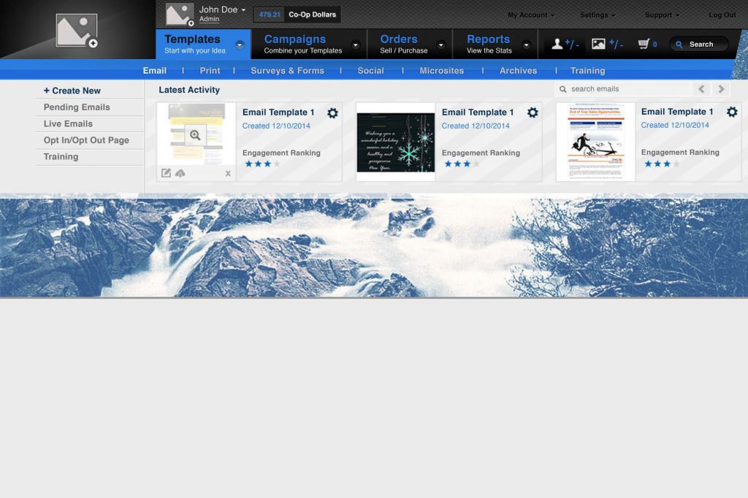Viewport: 748px width, 498px height.
Task: Expand the Campaigns dropdown arrow
Action: [x=356, y=45]
